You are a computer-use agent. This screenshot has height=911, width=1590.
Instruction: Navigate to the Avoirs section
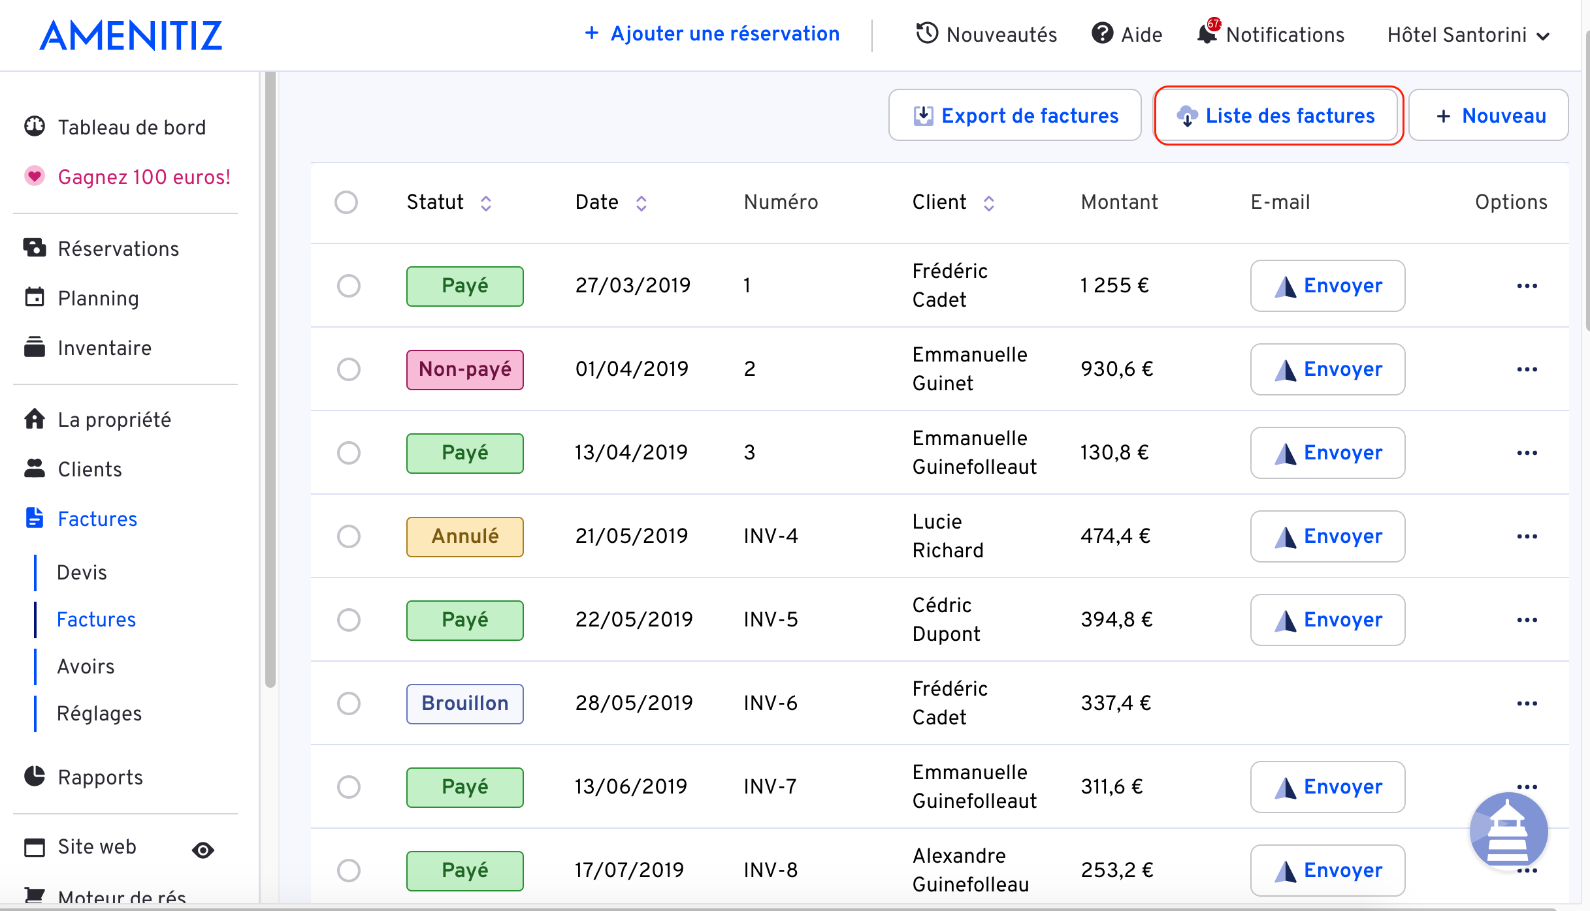tap(85, 666)
